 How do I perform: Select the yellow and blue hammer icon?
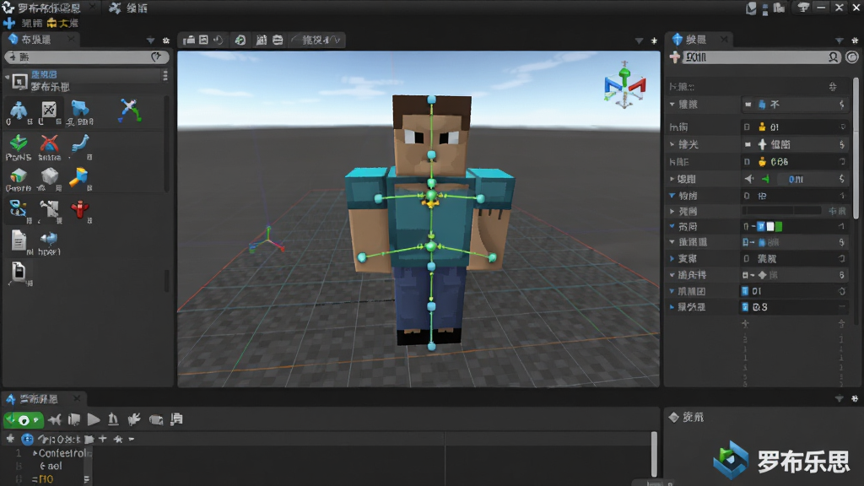click(78, 176)
